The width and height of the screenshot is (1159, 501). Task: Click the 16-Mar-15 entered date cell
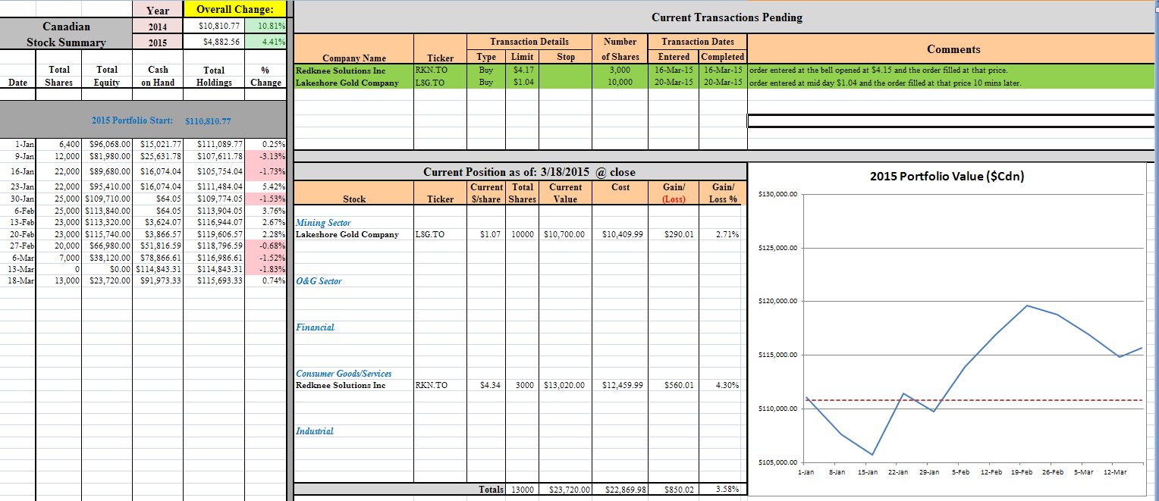click(674, 70)
